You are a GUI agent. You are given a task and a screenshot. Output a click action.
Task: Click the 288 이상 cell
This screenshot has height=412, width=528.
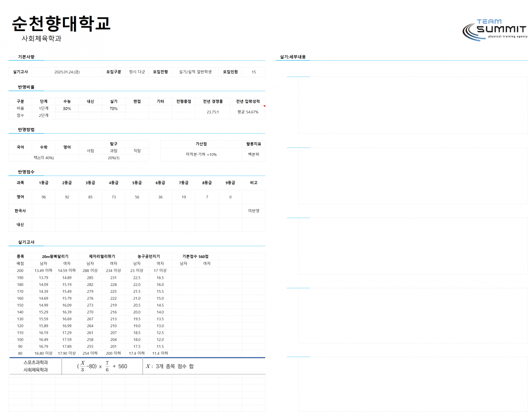click(91, 271)
